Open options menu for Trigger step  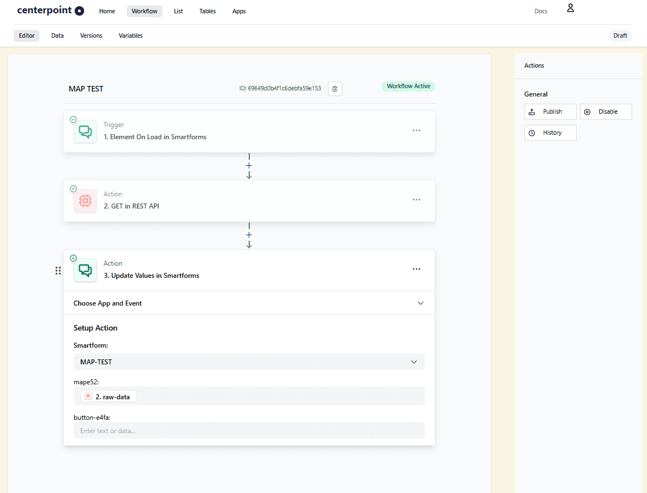pyautogui.click(x=417, y=130)
